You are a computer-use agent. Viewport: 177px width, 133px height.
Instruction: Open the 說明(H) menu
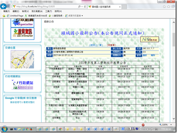[x=58, y=11]
